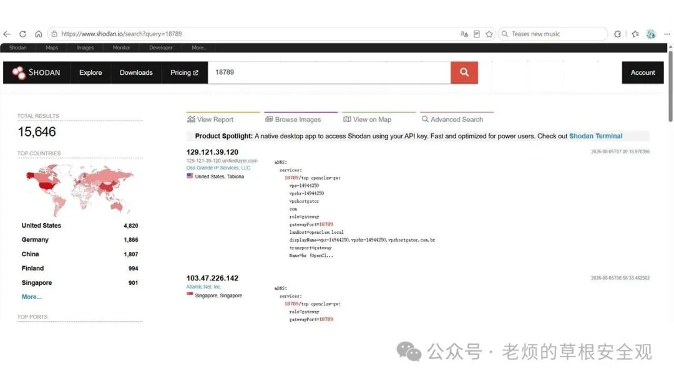
Task: Open browser menu with three dots
Action: tap(667, 34)
